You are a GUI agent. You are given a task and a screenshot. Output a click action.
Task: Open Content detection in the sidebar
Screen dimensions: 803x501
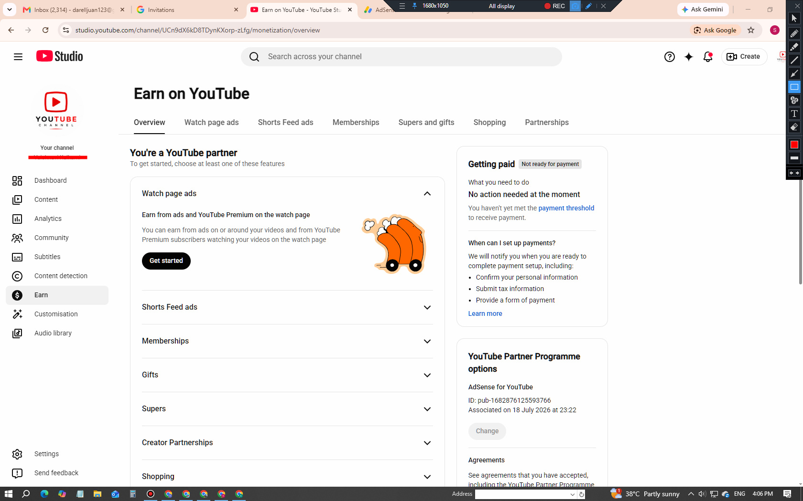[57, 276]
